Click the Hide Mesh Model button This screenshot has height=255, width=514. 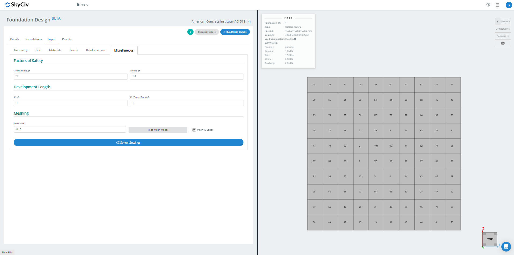(x=158, y=130)
